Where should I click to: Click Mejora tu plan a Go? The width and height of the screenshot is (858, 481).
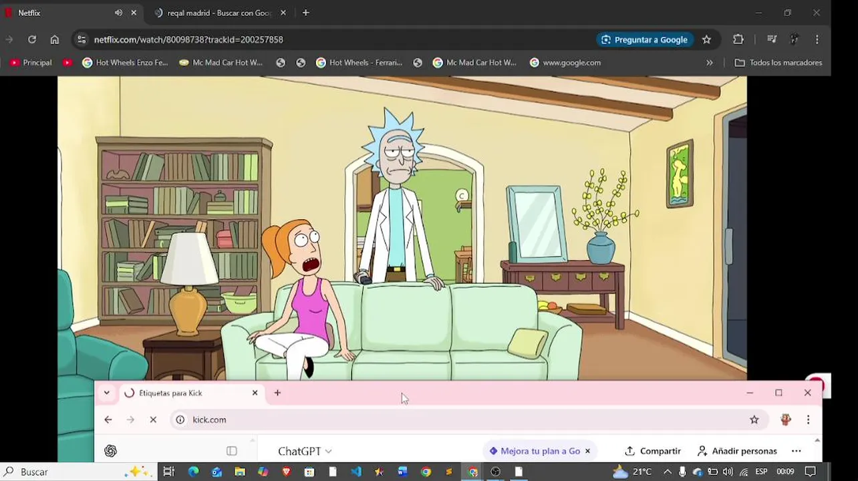click(535, 451)
